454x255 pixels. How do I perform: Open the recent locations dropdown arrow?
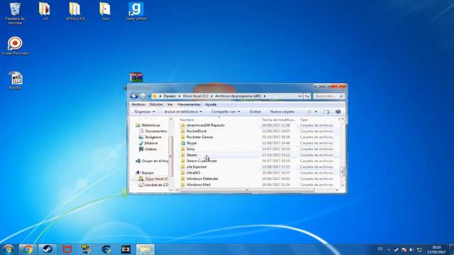coord(149,96)
